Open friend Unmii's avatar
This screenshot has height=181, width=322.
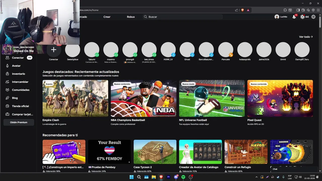pyautogui.click(x=283, y=50)
